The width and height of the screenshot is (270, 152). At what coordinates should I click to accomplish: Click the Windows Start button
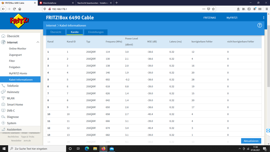click(x=4, y=148)
